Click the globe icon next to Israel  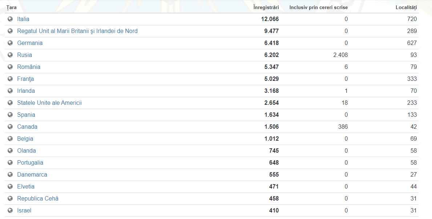tap(10, 210)
